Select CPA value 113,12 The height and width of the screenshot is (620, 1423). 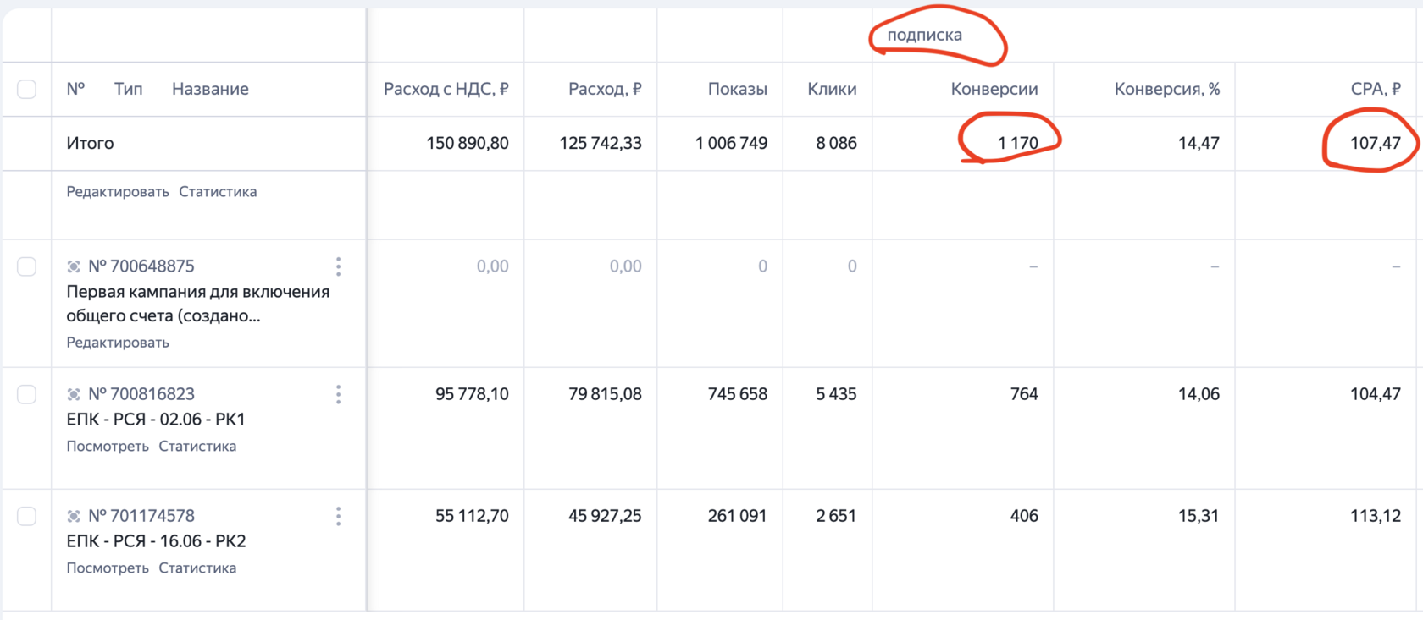[1376, 516]
